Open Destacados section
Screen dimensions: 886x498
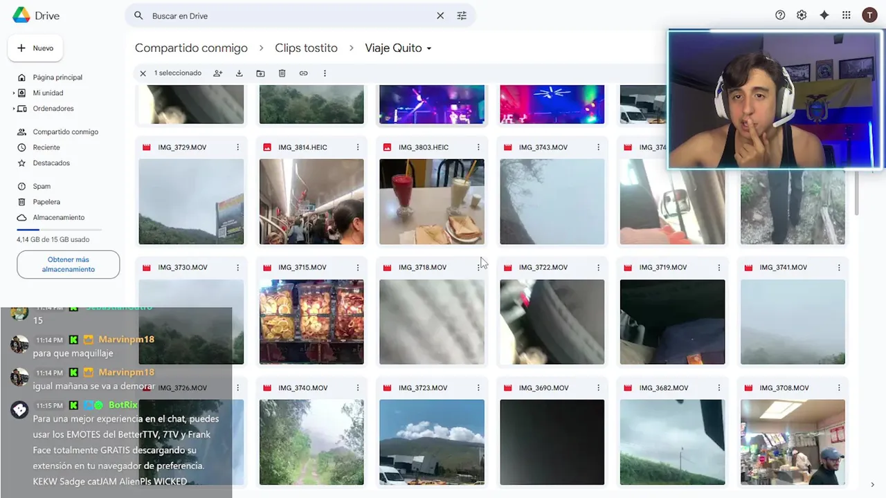coord(51,163)
